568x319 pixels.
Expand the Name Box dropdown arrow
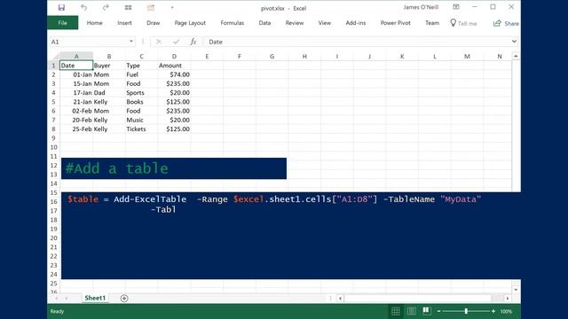pyautogui.click(x=131, y=42)
